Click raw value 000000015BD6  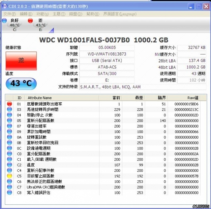(187, 104)
